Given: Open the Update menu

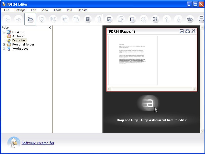Looking at the screenshot, I should coord(82,10).
